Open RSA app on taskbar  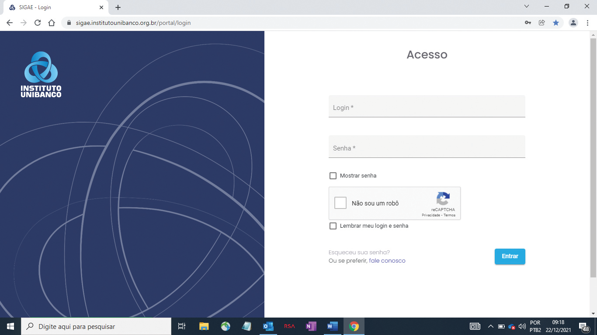click(289, 326)
